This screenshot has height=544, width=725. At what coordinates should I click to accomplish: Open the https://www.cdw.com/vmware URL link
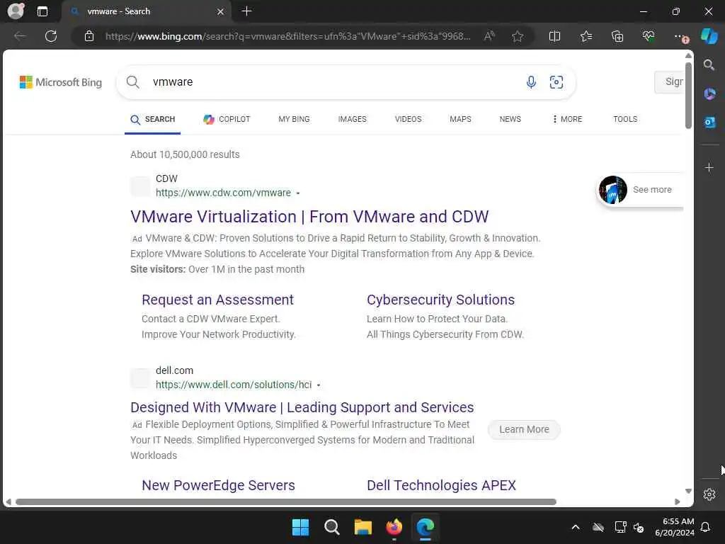[223, 193]
